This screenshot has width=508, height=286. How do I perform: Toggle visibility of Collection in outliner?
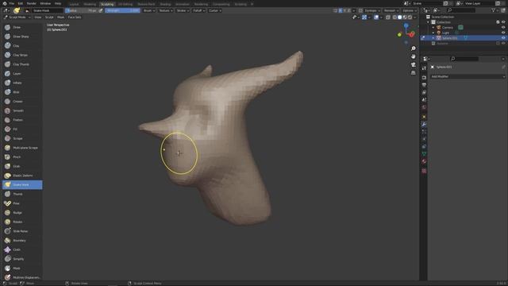[x=503, y=22]
